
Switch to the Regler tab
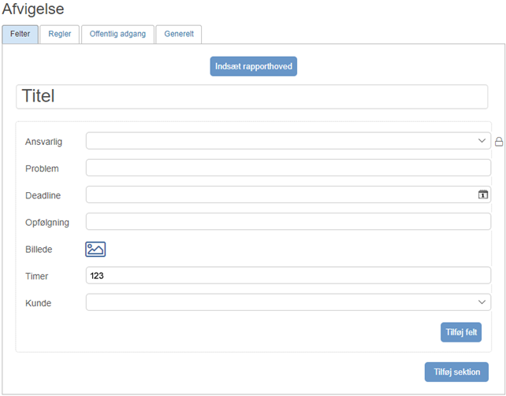(x=60, y=34)
